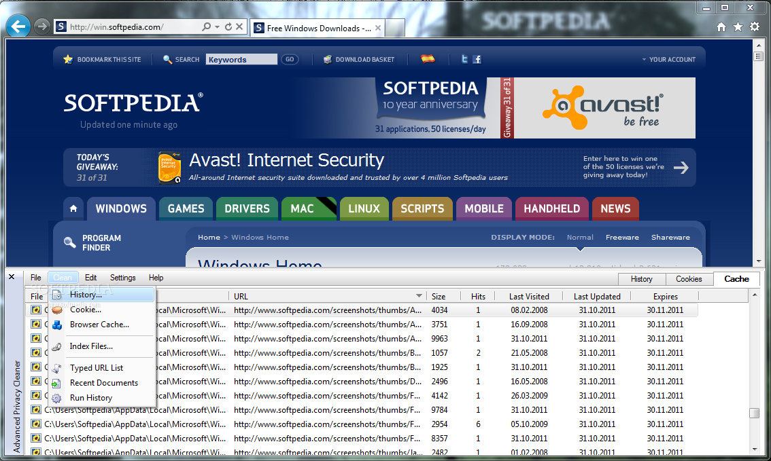The height and width of the screenshot is (461, 771).
Task: Open the NEWS site tab
Action: click(x=615, y=208)
